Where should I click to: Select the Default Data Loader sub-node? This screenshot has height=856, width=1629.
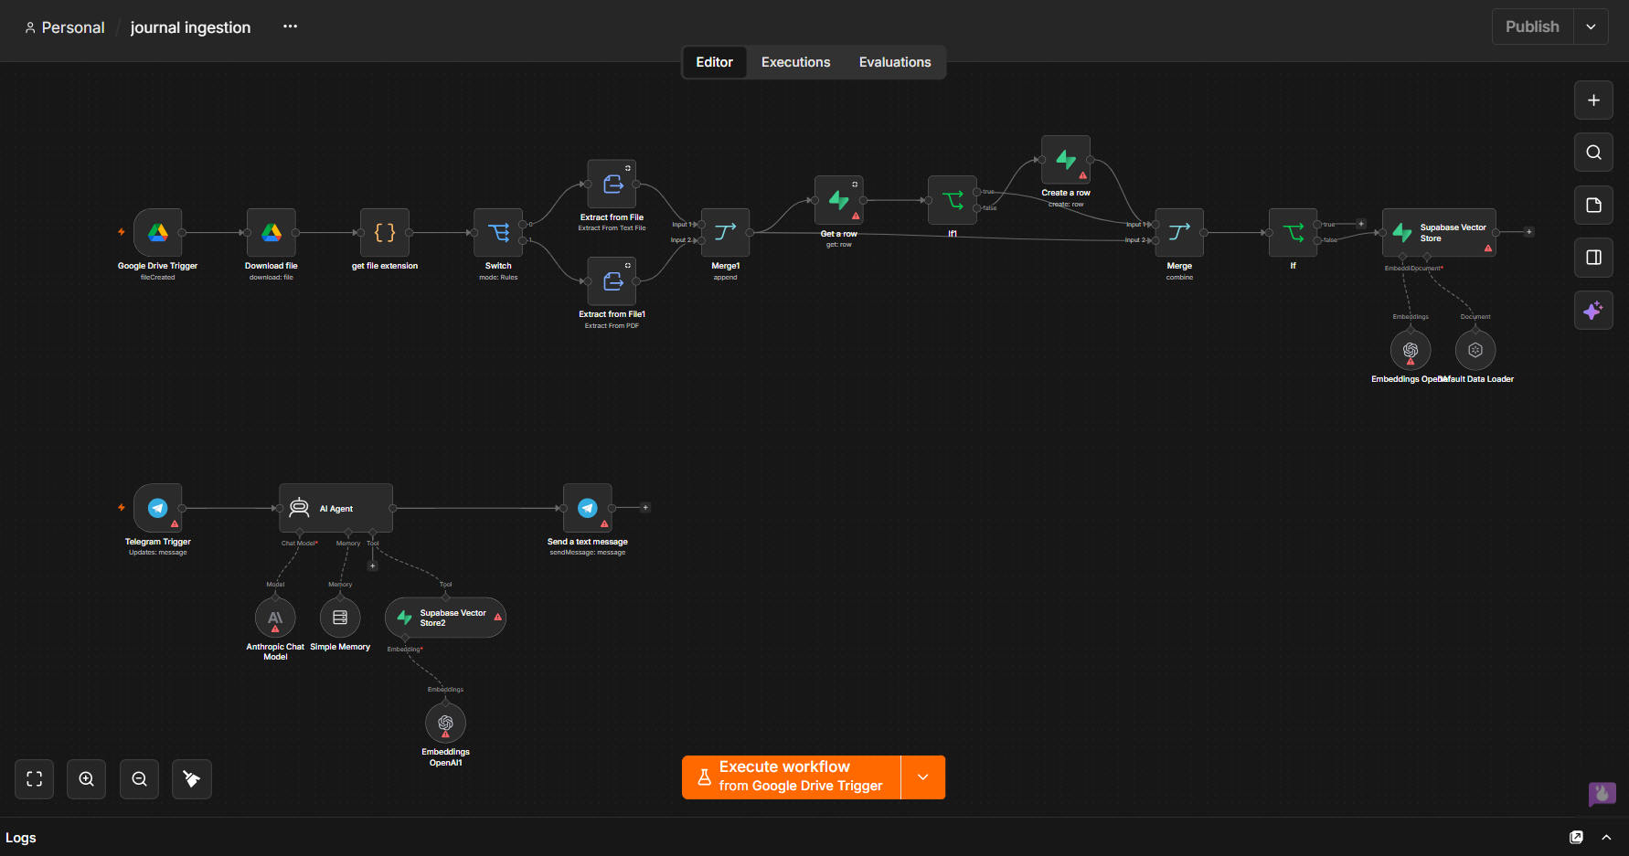coord(1475,350)
